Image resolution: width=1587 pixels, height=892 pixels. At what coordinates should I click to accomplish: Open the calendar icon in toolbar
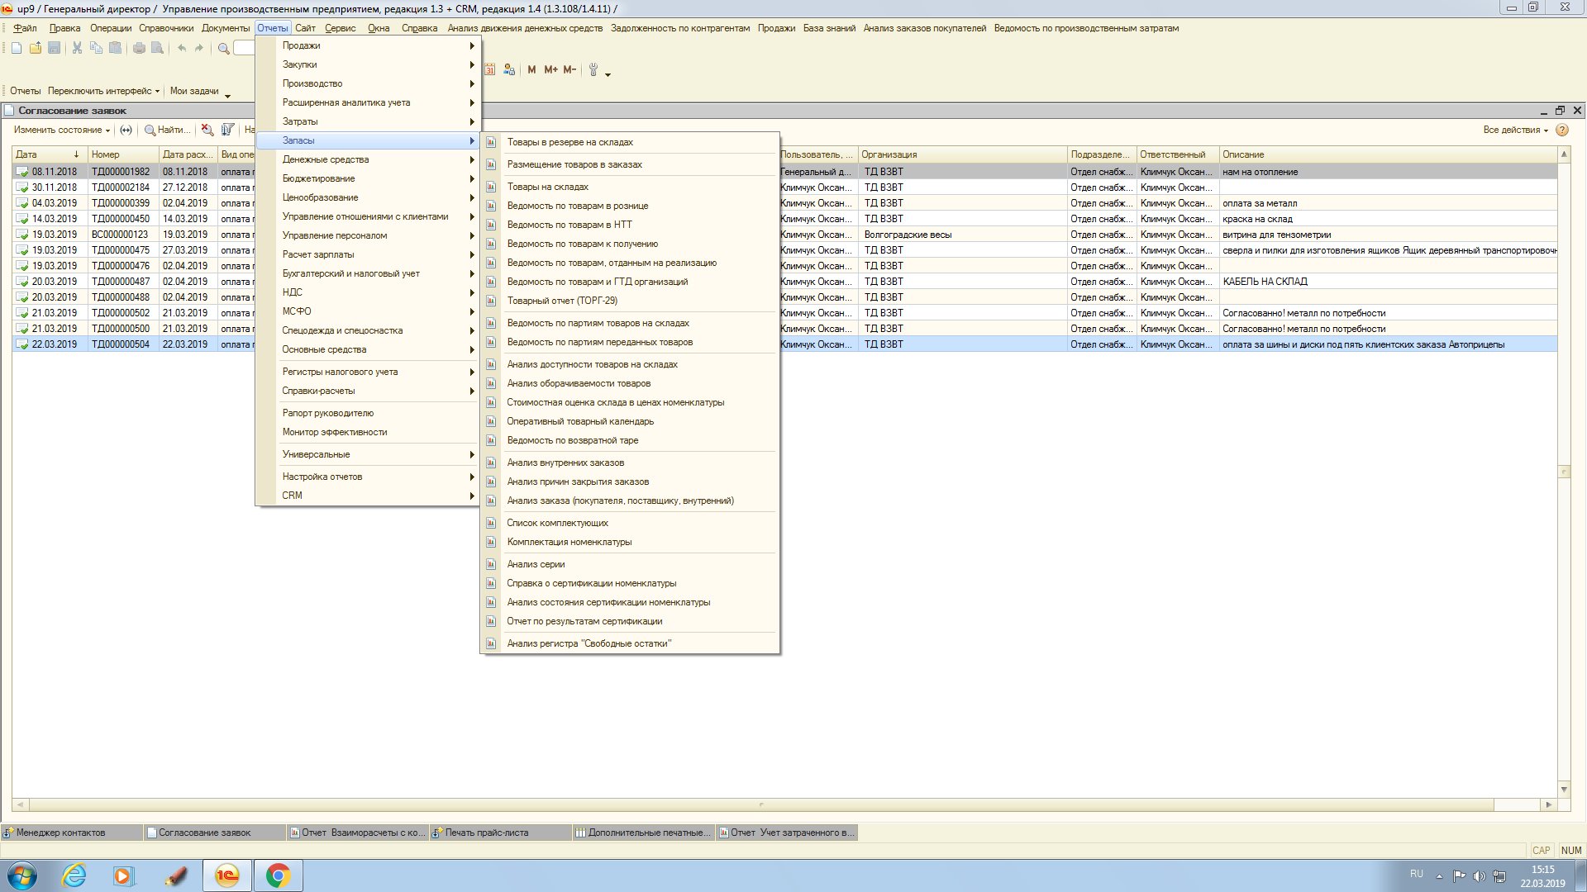[489, 69]
